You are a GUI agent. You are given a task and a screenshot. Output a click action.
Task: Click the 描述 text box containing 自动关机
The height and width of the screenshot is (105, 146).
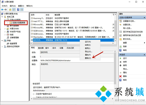click(77, 72)
